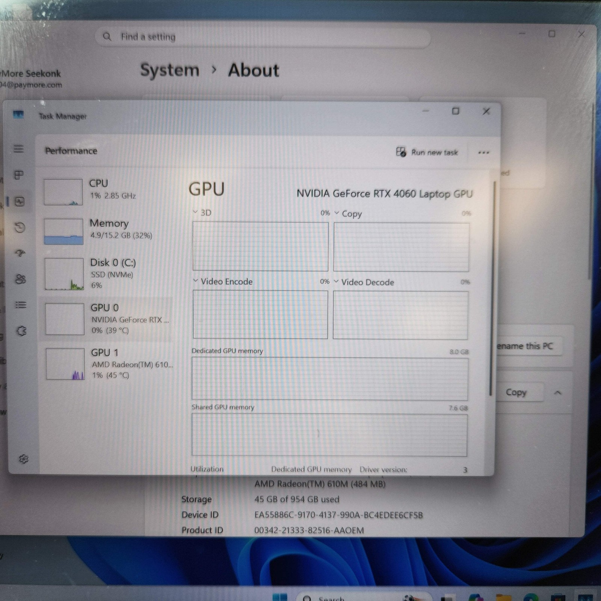
Task: Select Performance page icon in sidebar
Action: coord(20,202)
